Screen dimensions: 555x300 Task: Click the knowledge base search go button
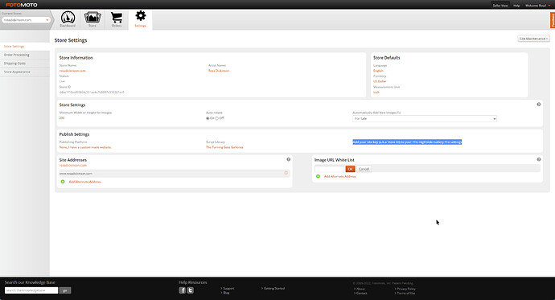(65, 290)
